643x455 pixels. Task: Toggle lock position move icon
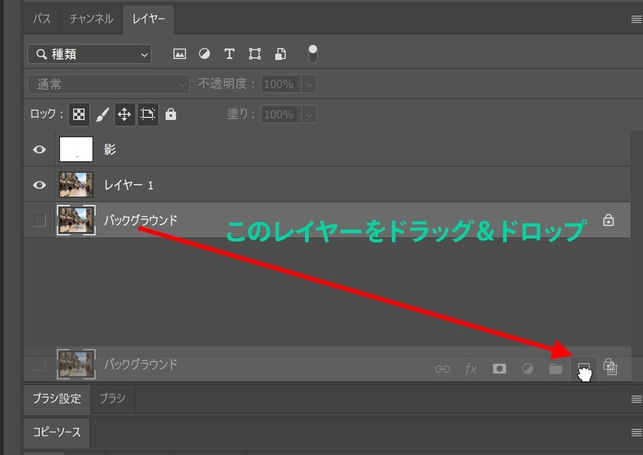click(124, 114)
